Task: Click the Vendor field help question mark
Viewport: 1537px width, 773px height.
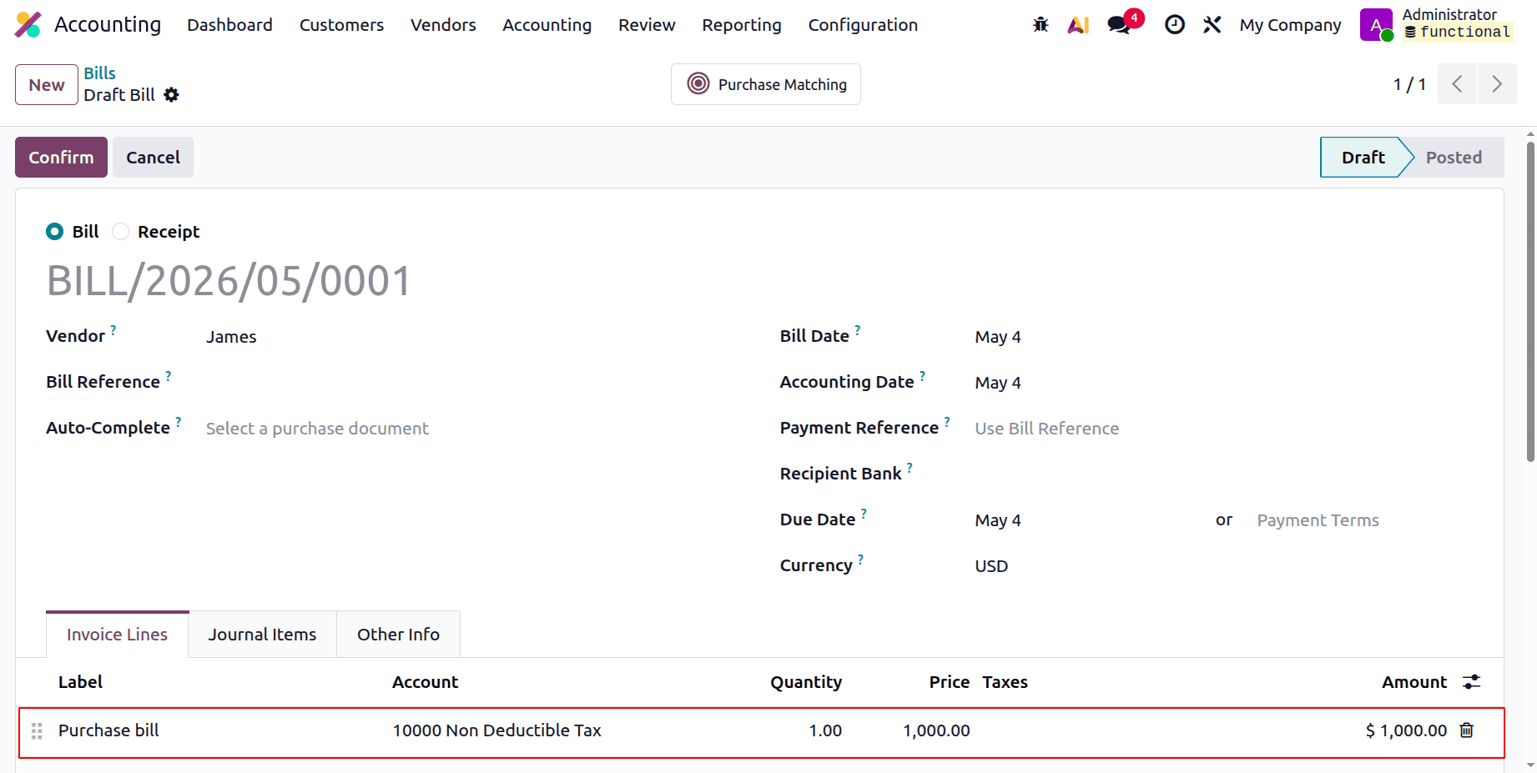Action: tap(113, 330)
